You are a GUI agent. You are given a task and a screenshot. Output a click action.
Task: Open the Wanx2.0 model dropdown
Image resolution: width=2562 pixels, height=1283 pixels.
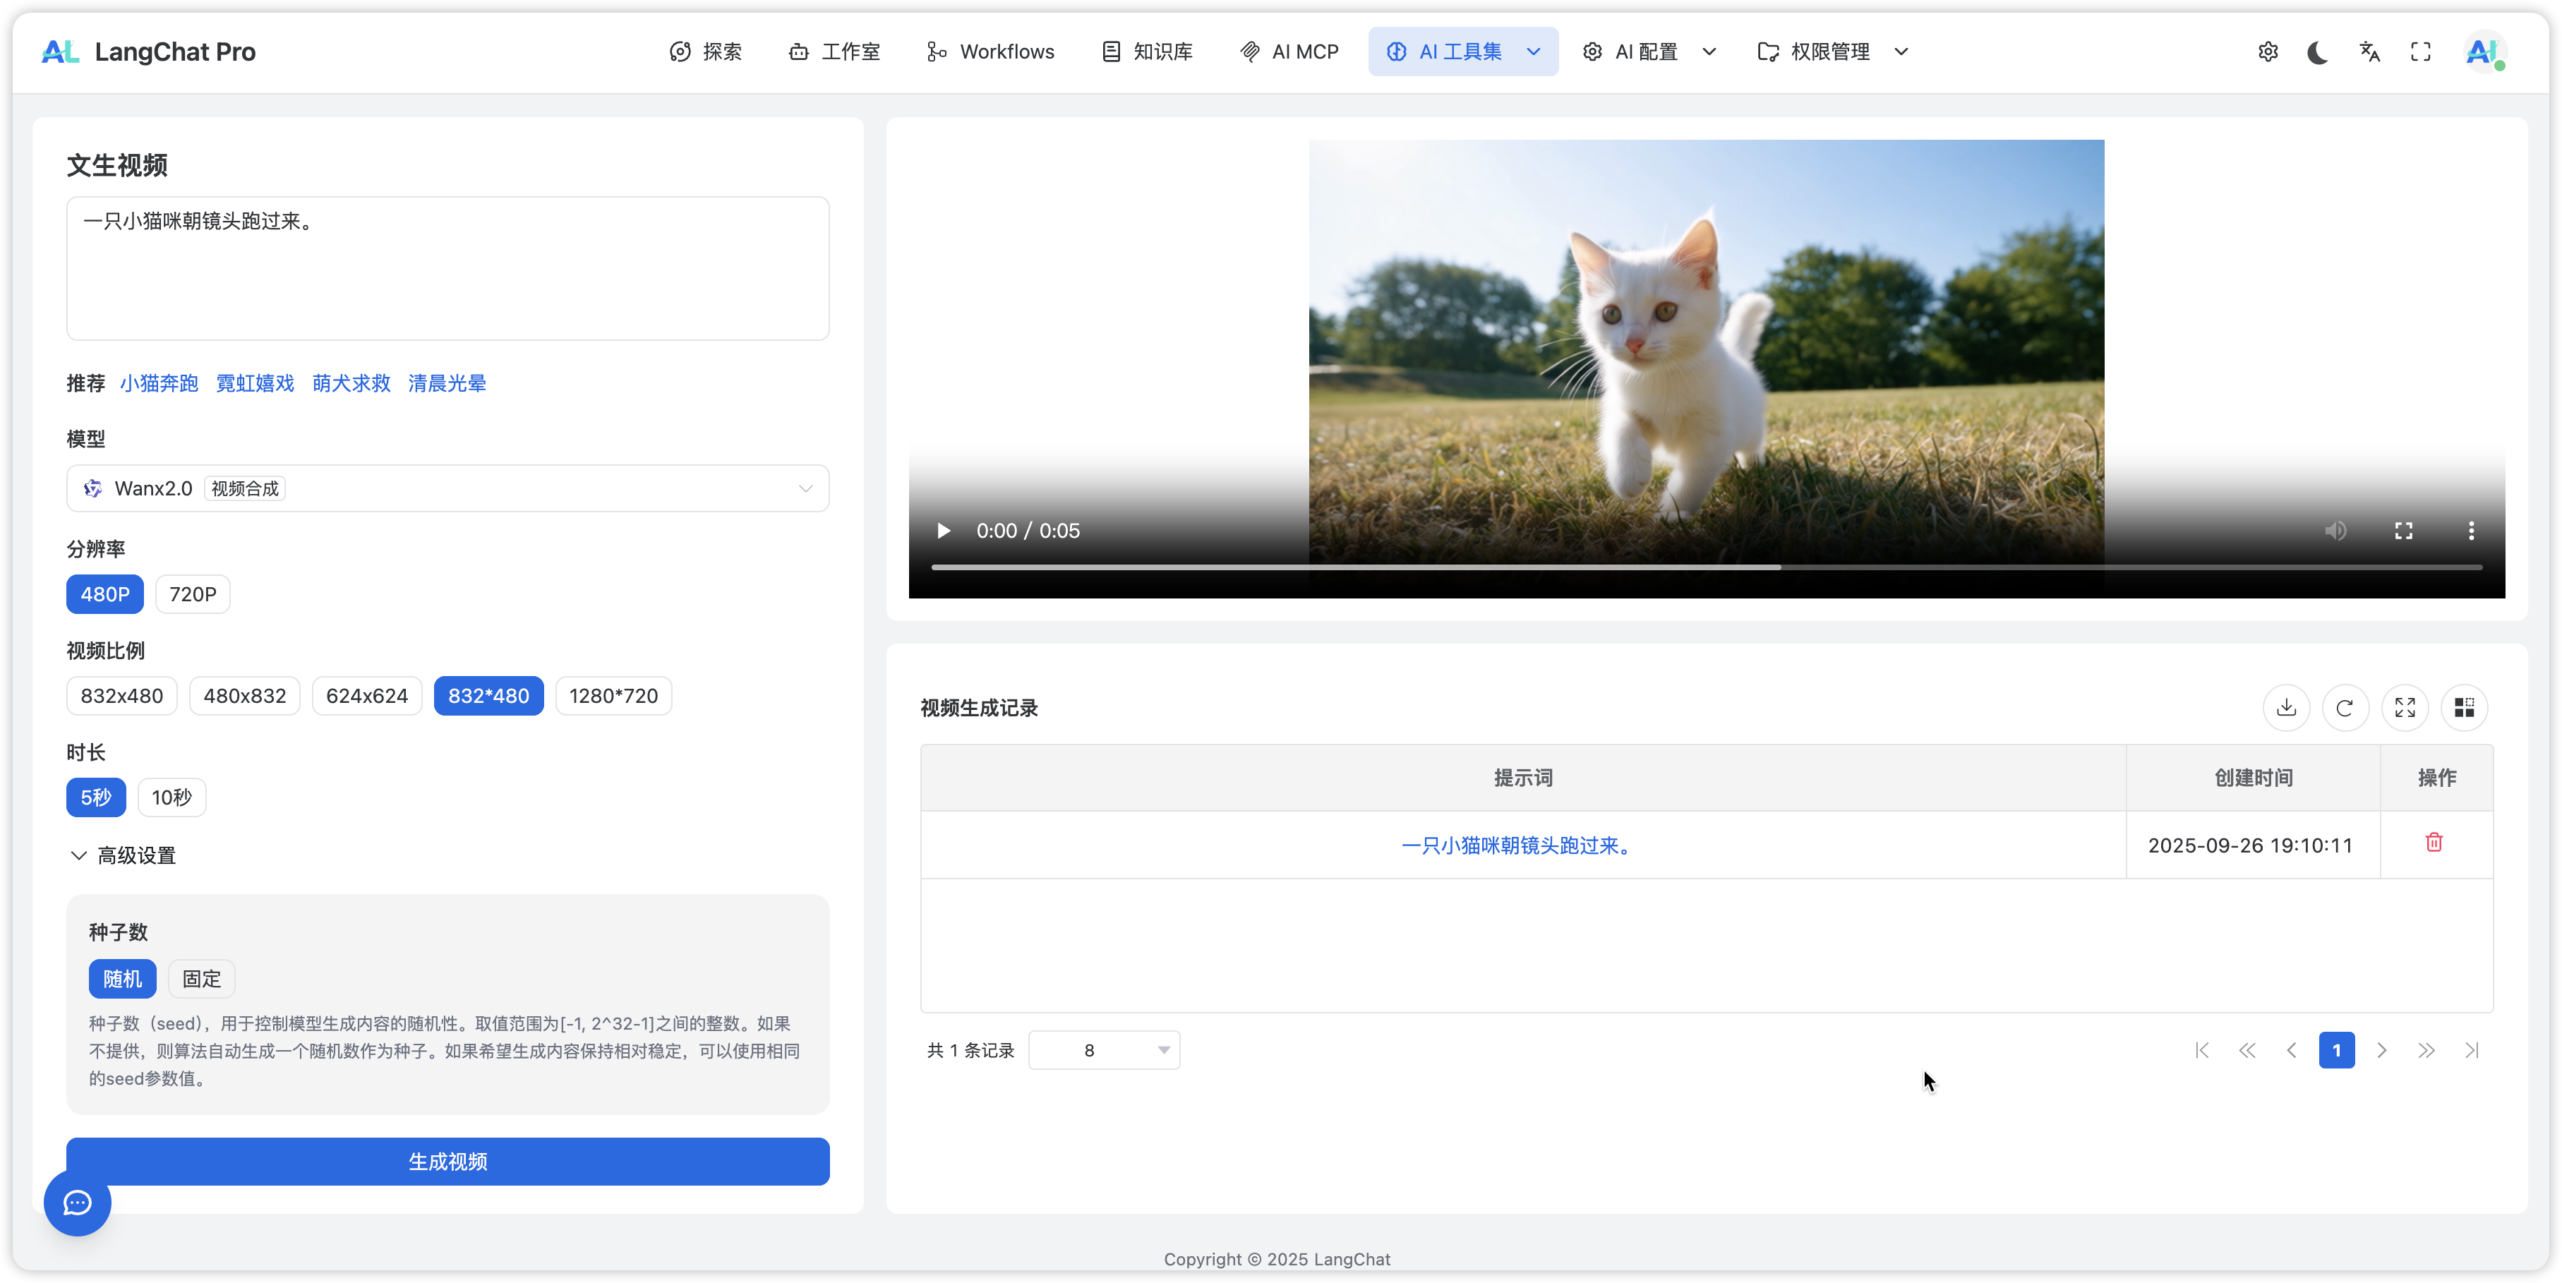pyautogui.click(x=447, y=488)
